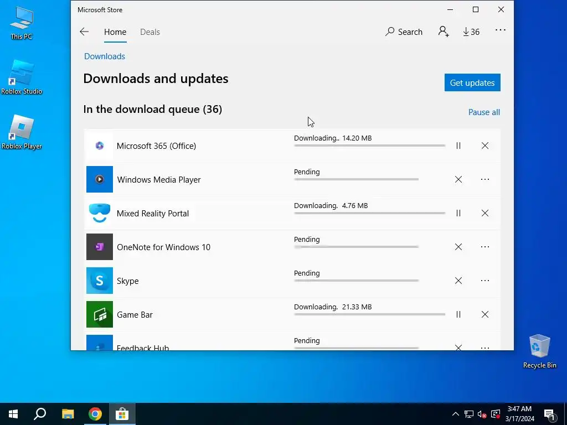567x425 pixels.
Task: Click the Pause all link
Action: pyautogui.click(x=484, y=112)
